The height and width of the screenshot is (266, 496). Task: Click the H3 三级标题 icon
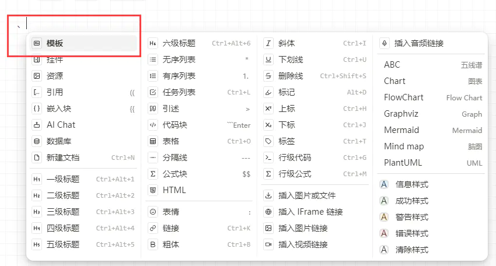[37, 212]
